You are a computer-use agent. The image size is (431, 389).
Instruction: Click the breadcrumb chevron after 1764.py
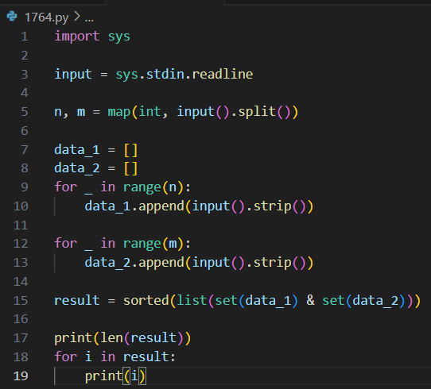point(77,17)
